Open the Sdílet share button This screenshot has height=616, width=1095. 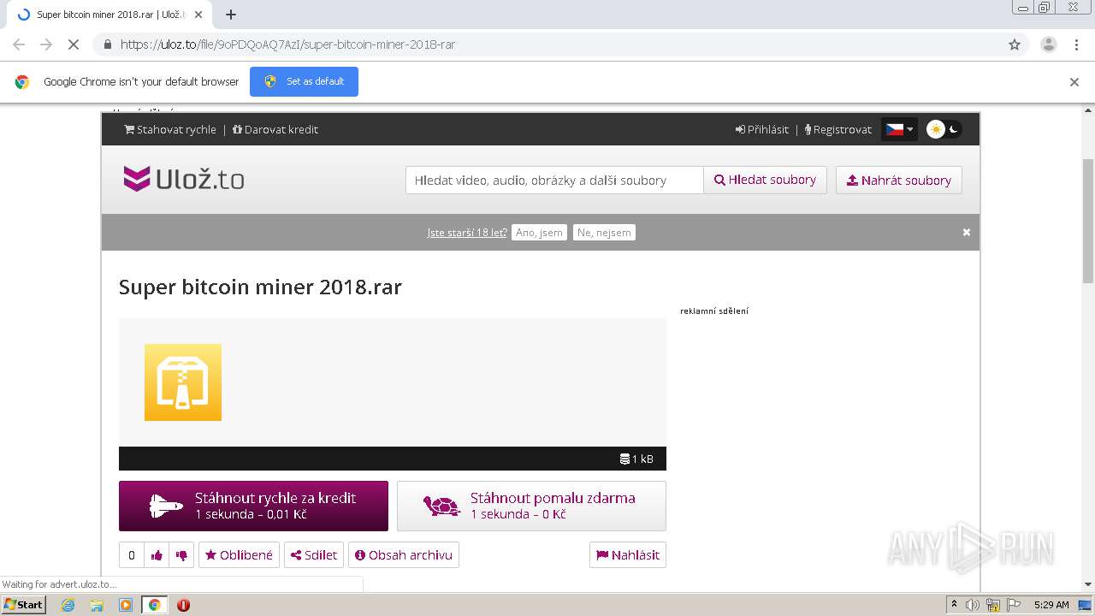(x=314, y=555)
